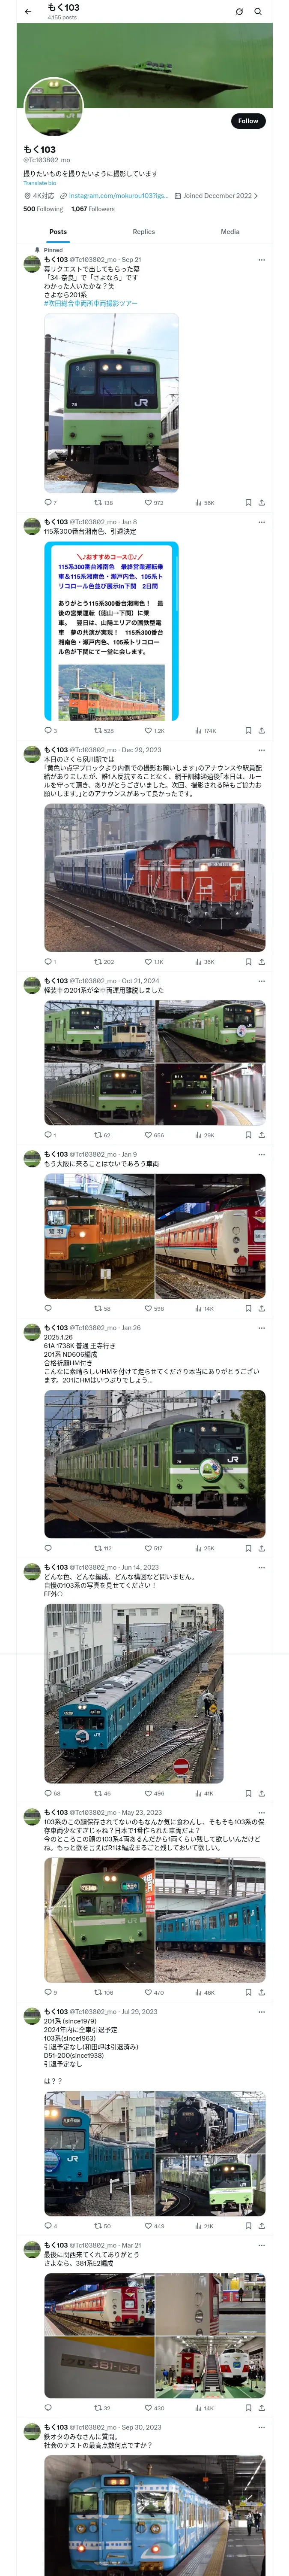Screen dimensions: 289x2576
Task: View the 500 Following list
Action: [43, 209]
